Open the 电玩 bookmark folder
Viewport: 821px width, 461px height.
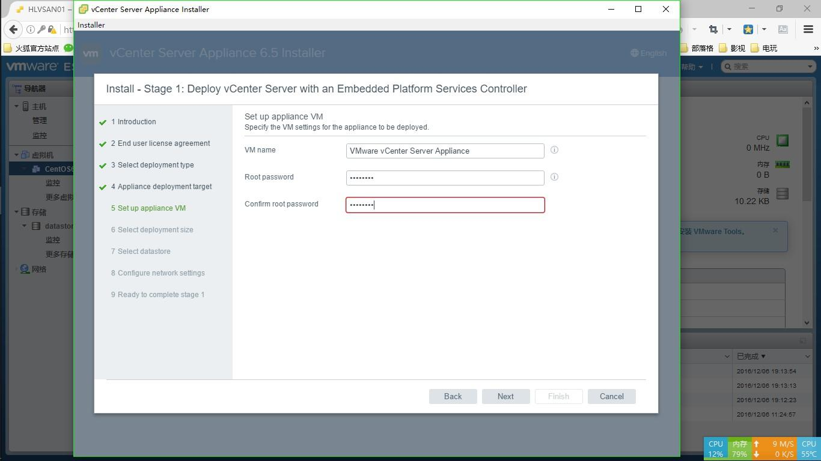pos(764,48)
